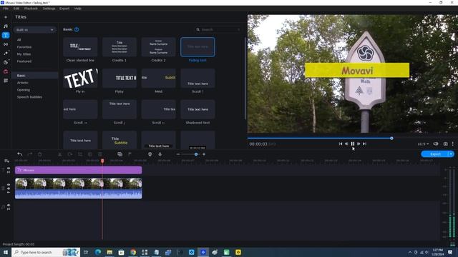The height and width of the screenshot is (257, 458).
Task: Open the Sounds music note tab
Action: [x=6, y=26]
